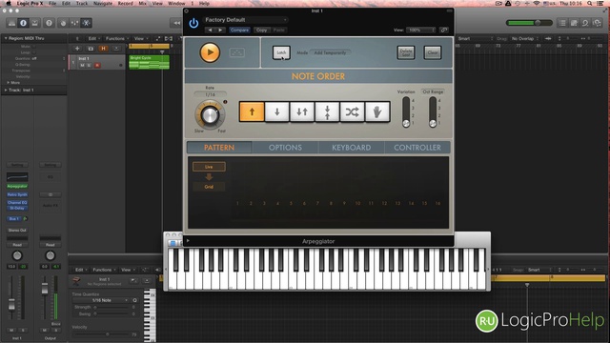Viewport: 610px width, 343px height.
Task: Open the Factory Default preset menu
Action: [246, 20]
